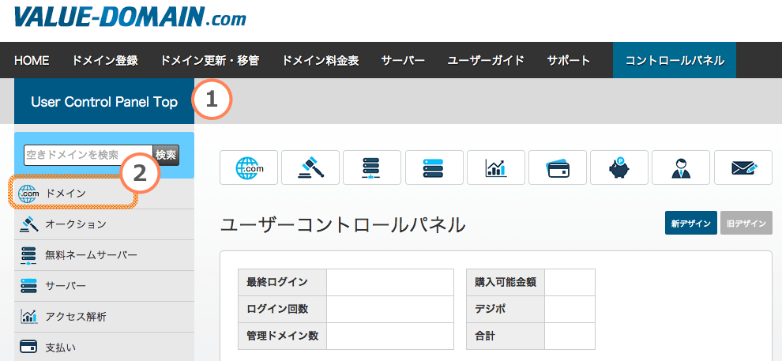Viewport: 782px width, 361px height.
Task: Click the 合計 table label
Action: [x=506, y=336]
